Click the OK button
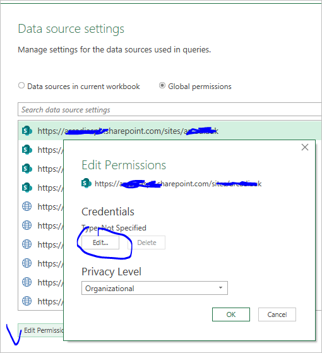 coord(231,314)
